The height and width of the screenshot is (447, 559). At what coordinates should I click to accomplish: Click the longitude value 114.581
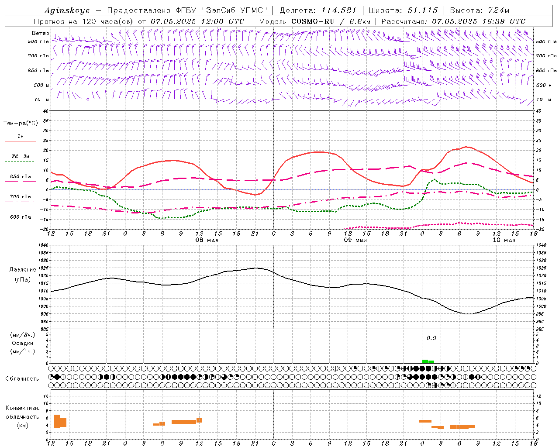pos(339,10)
